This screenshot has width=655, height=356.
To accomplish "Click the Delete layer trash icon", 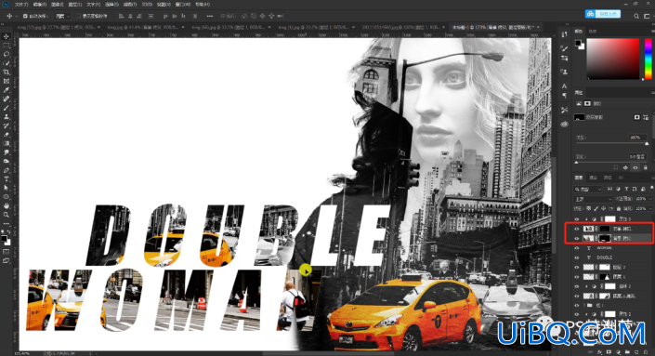I will click(646, 352).
